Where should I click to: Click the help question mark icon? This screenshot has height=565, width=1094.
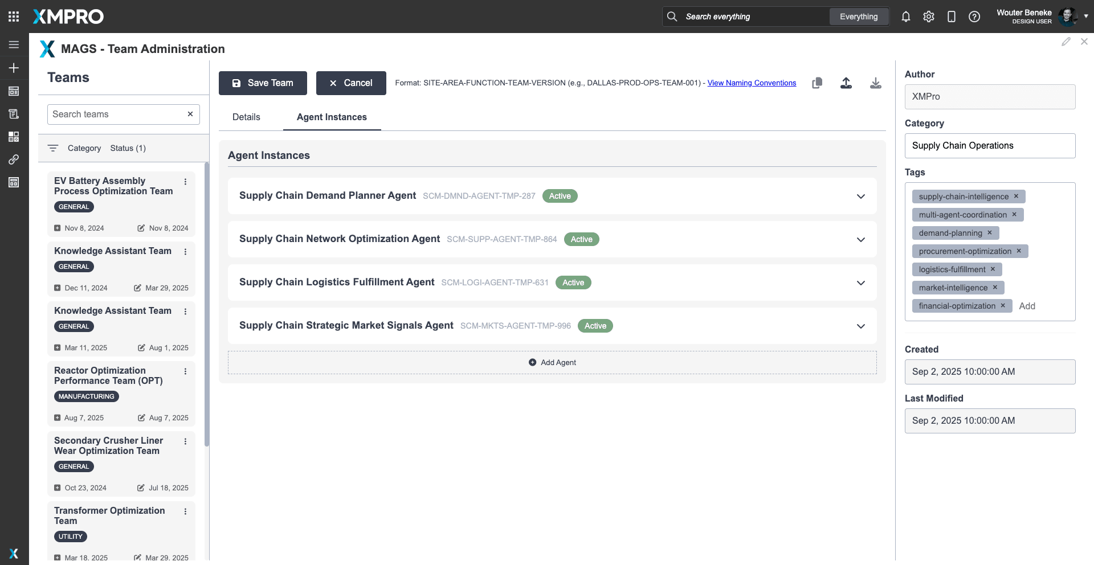click(974, 17)
